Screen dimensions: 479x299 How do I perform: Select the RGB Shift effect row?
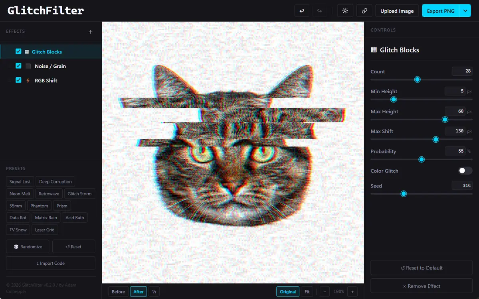51,81
